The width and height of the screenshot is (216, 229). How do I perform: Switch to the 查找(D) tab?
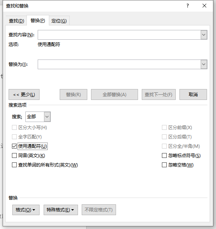coord(16,21)
